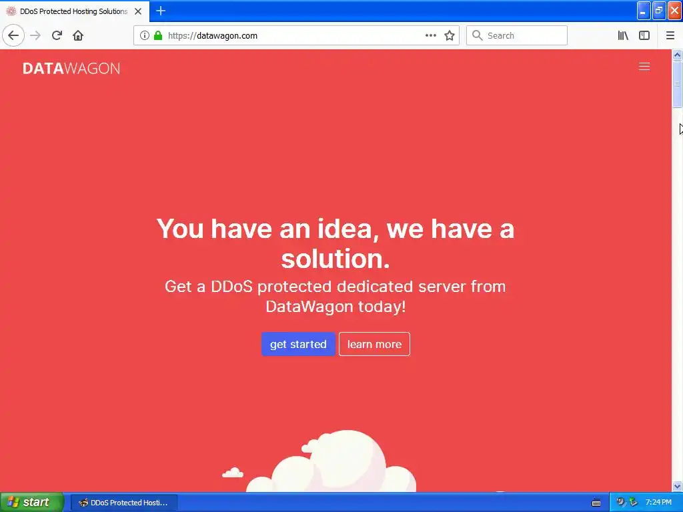683x512 pixels.
Task: Open the Windows start menu
Action: coord(32,502)
